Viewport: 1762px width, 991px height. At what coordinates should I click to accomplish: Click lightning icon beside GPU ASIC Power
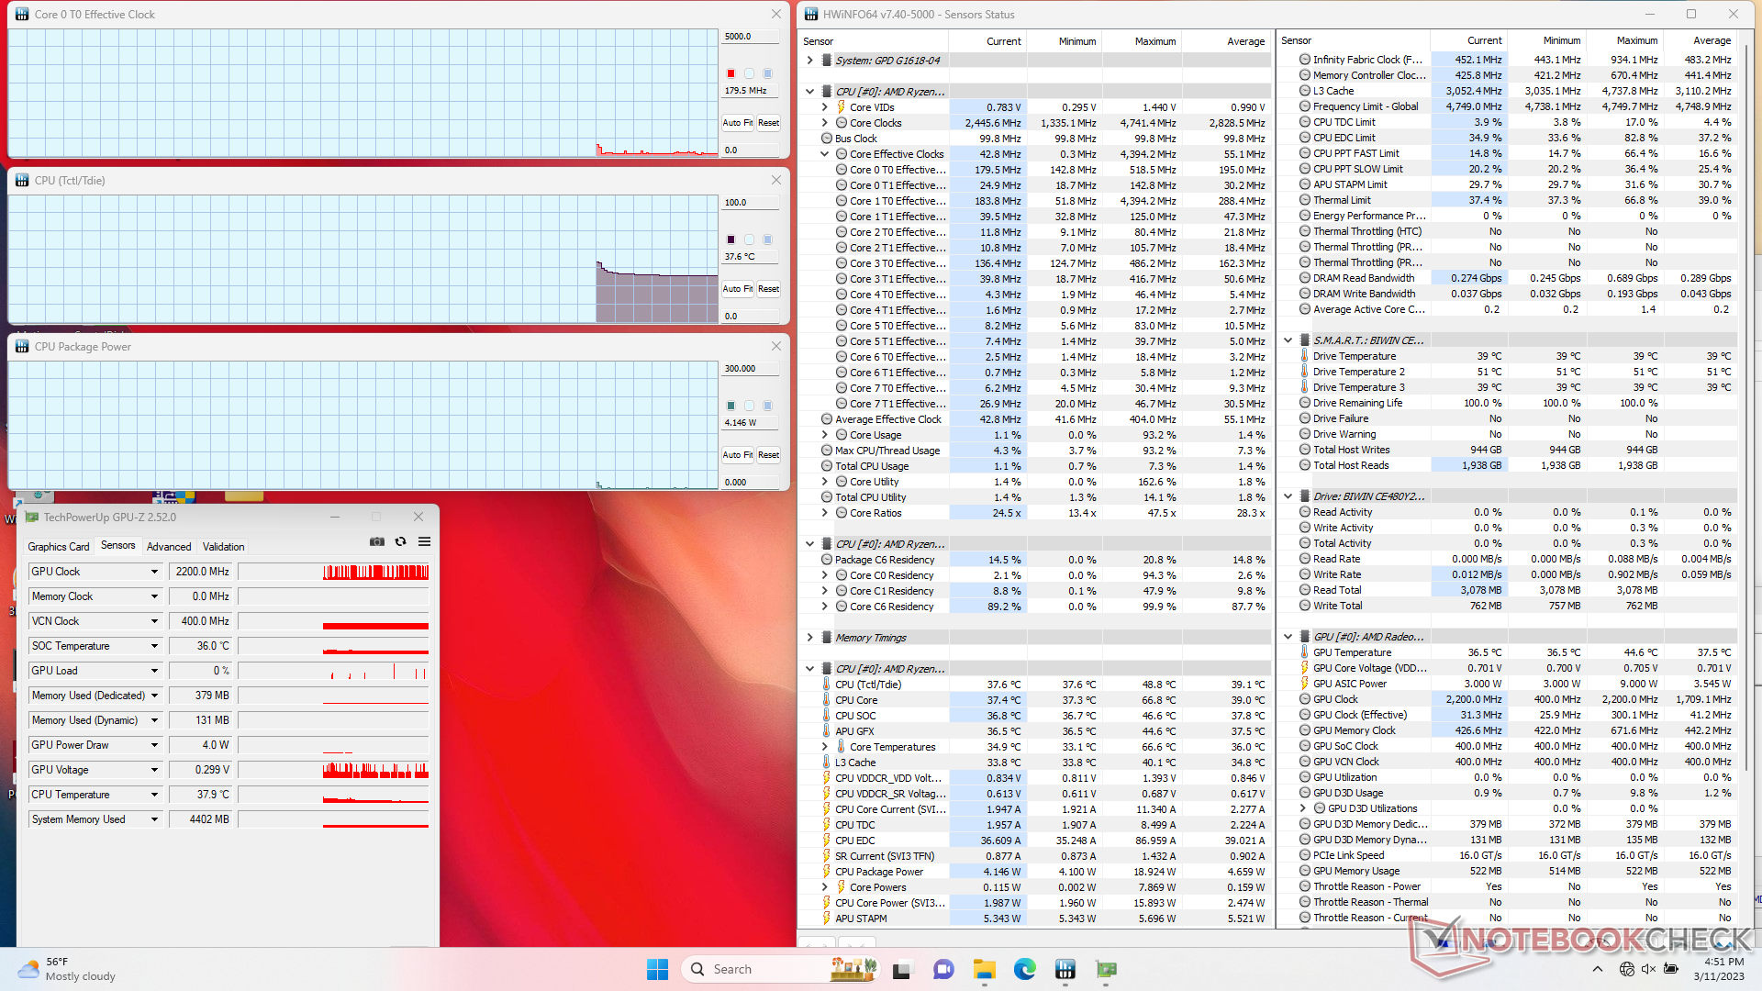pyautogui.click(x=1304, y=684)
